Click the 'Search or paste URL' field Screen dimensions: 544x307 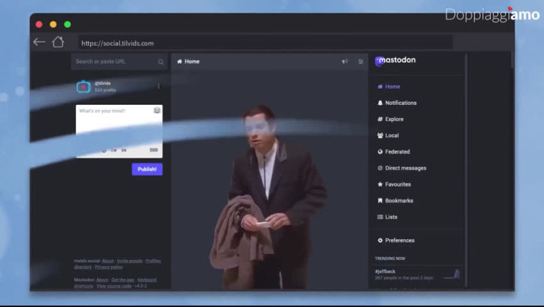pyautogui.click(x=114, y=62)
